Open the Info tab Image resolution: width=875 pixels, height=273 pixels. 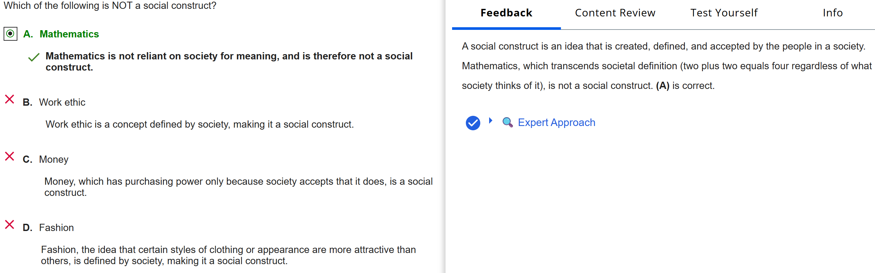832,13
